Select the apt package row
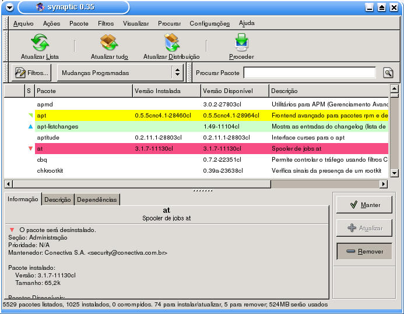The height and width of the screenshot is (314, 404). (x=196, y=115)
